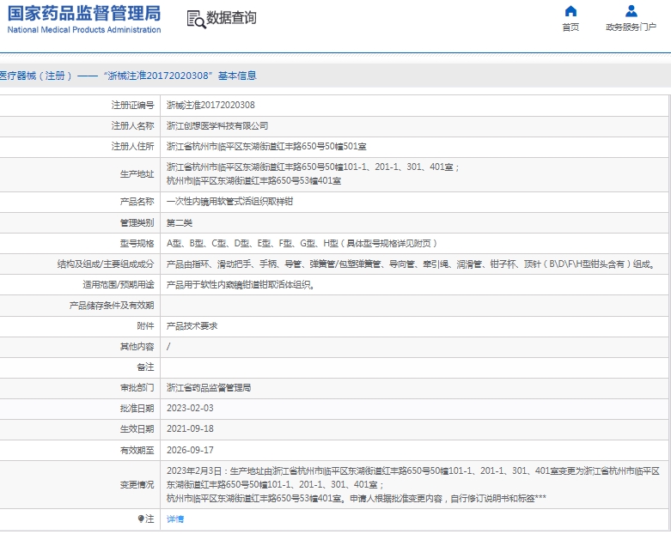Open the 首页 home link text

coord(570,27)
